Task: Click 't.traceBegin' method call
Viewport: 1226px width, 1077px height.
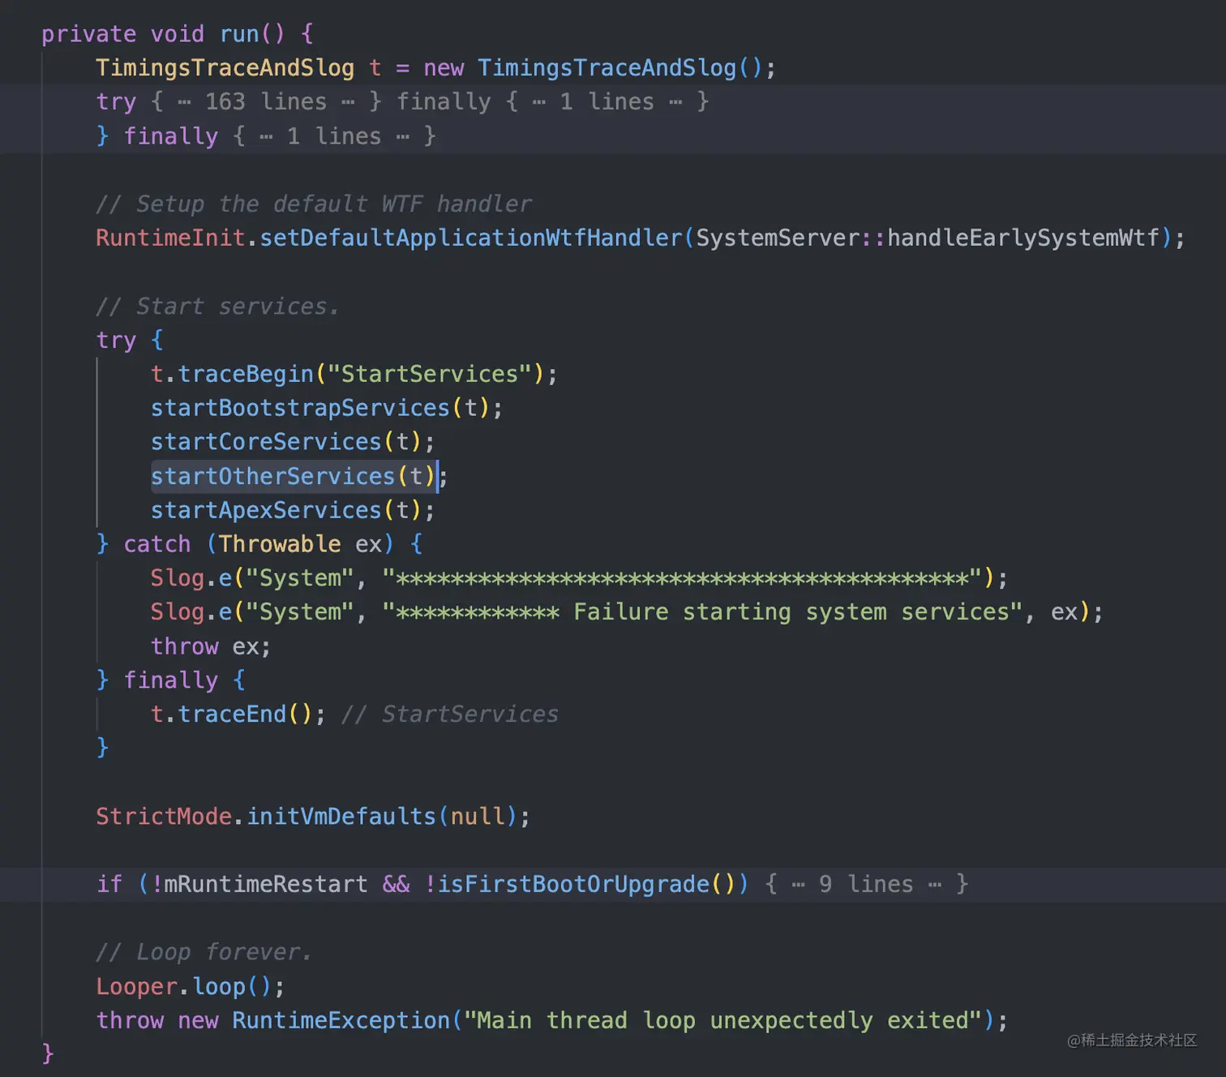Action: pos(232,374)
